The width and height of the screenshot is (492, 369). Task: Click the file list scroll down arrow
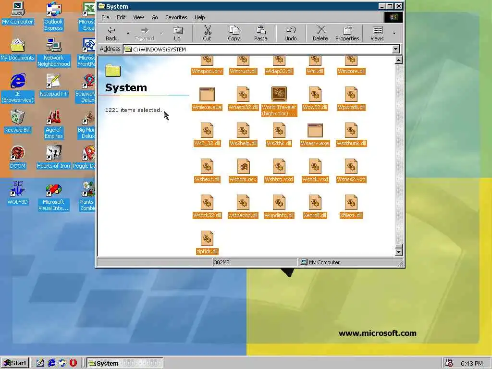(398, 252)
